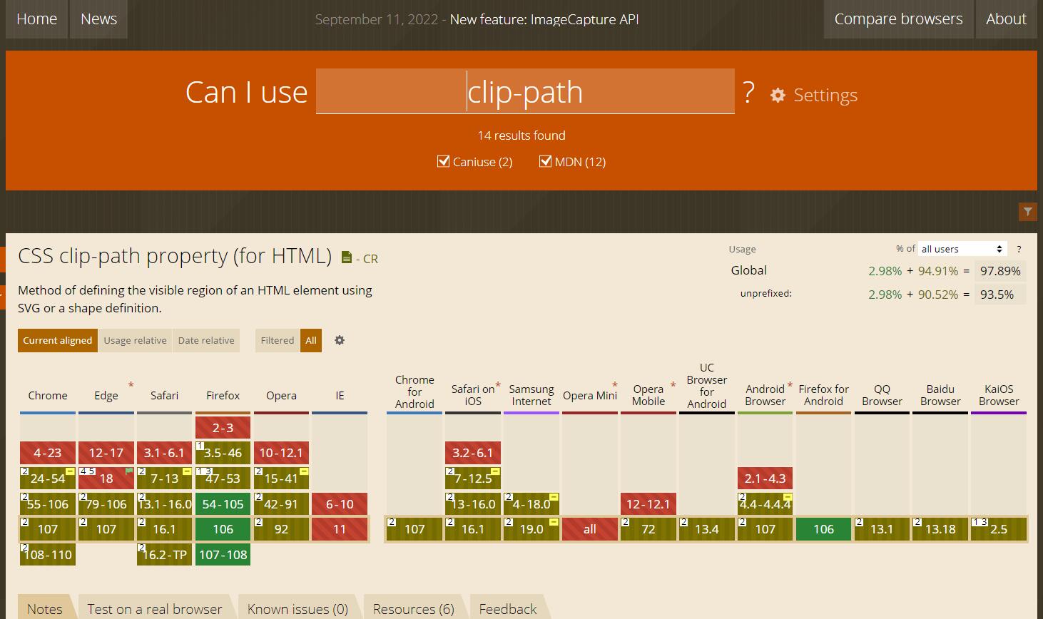Open the Known issues (0) tab

[x=297, y=608]
